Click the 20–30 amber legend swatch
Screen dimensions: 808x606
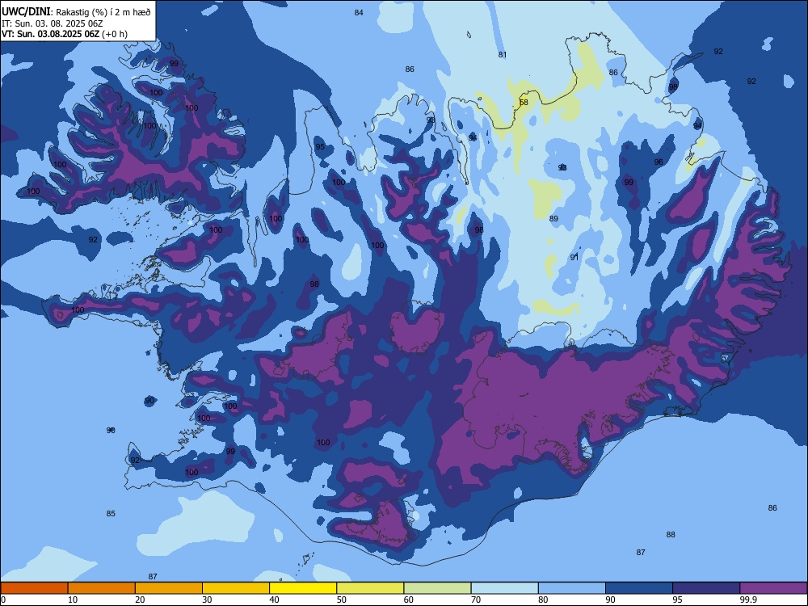[169, 588]
